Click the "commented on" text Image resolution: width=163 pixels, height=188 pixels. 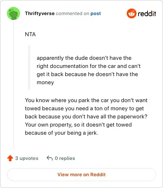pos(73,13)
